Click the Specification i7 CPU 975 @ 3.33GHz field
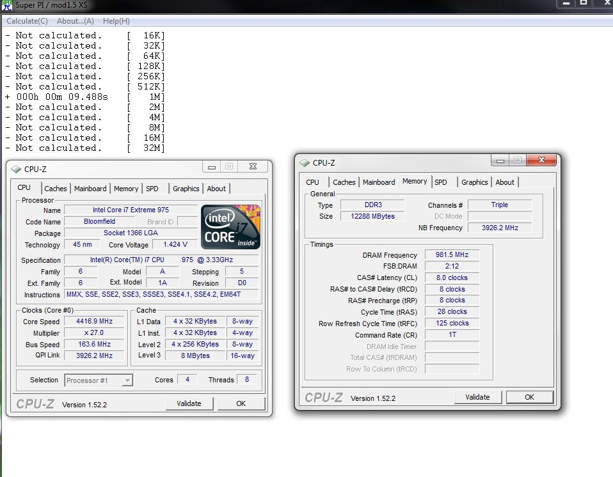The image size is (613, 477). (x=161, y=260)
